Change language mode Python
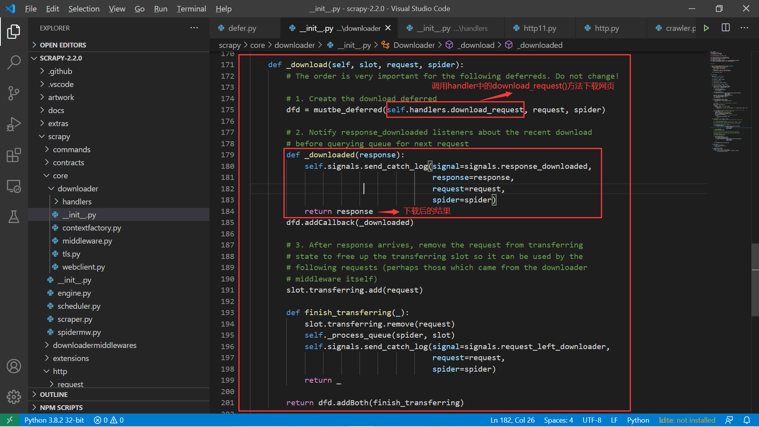 tap(638, 420)
